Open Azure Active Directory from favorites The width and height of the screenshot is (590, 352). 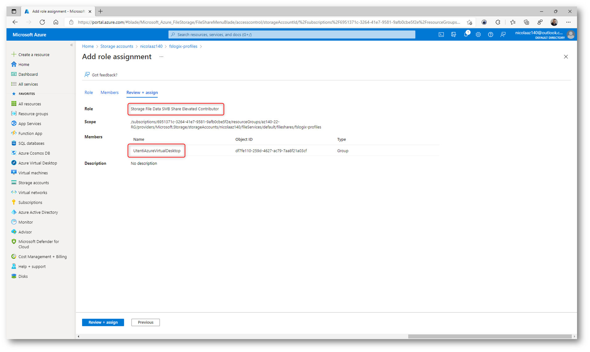(x=38, y=212)
